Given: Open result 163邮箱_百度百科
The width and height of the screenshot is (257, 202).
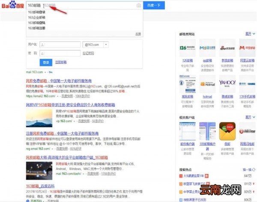Looking at the screenshot, I should pyautogui.click(x=40, y=186).
